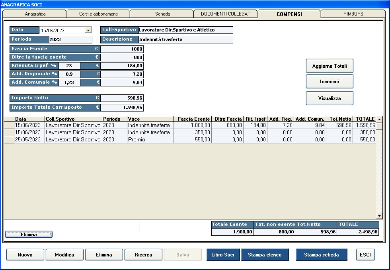
Task: Open the DOCUMENTI COLLEGATI tab
Action: click(226, 14)
